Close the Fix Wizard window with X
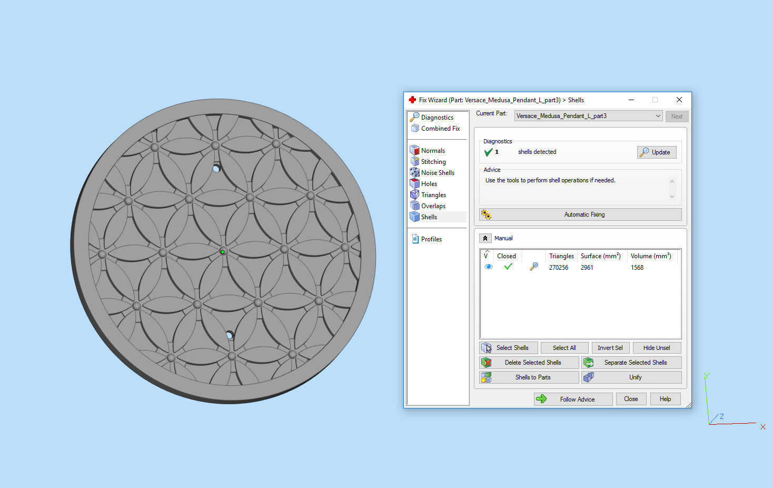Screen dimensions: 773x488 (x=679, y=100)
